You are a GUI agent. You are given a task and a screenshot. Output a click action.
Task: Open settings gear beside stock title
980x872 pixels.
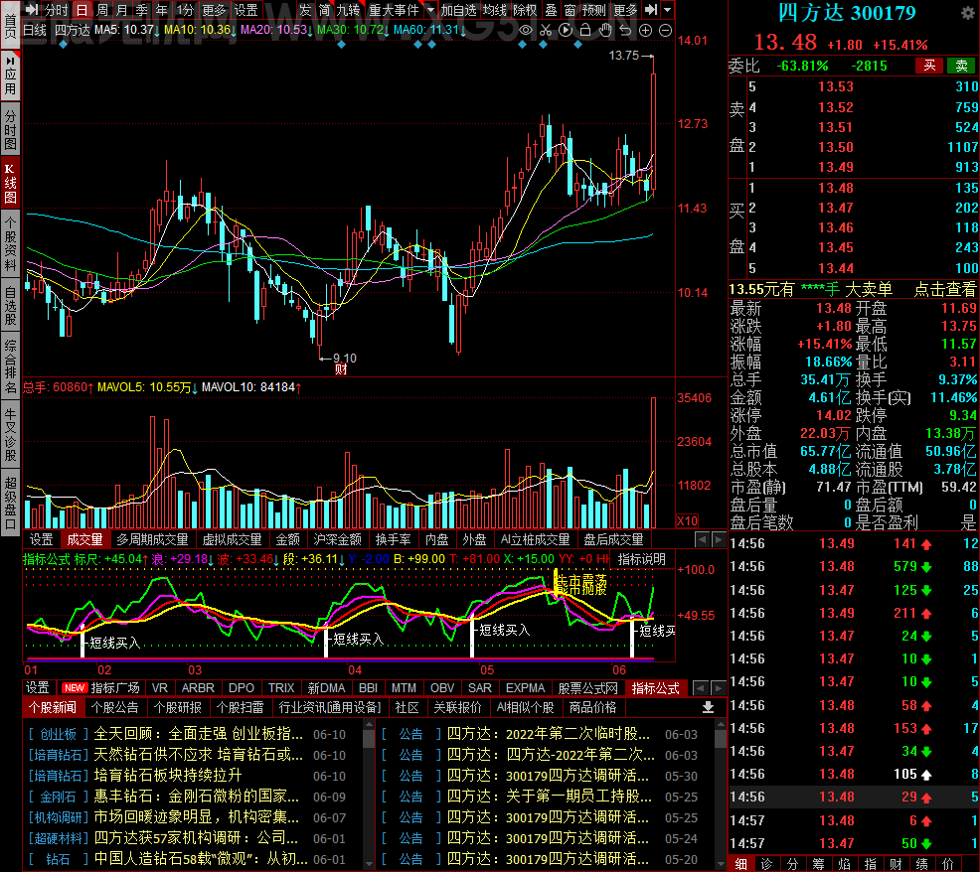click(x=967, y=13)
